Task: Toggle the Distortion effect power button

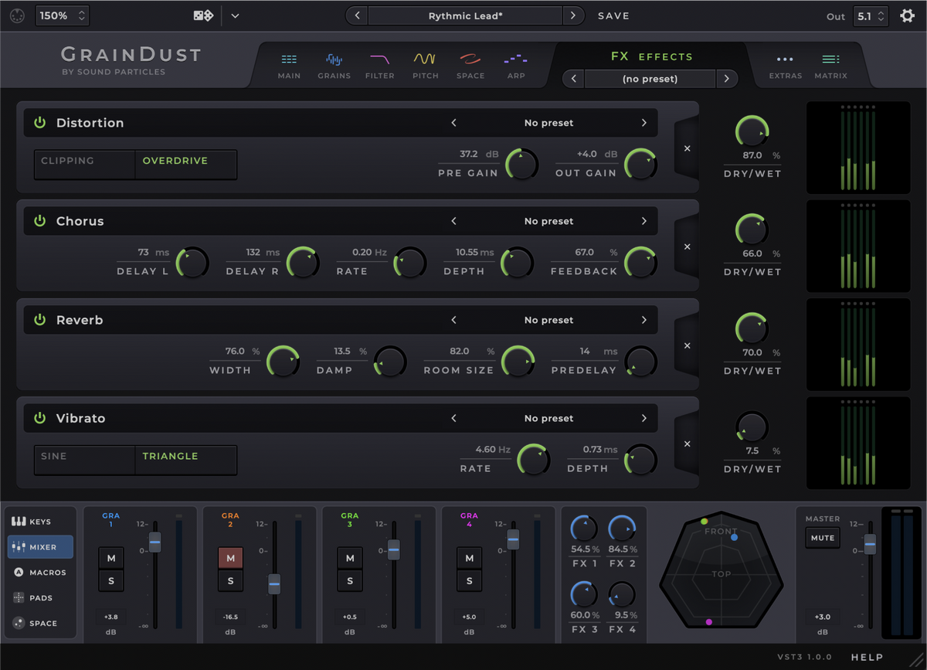Action: pyautogui.click(x=39, y=122)
